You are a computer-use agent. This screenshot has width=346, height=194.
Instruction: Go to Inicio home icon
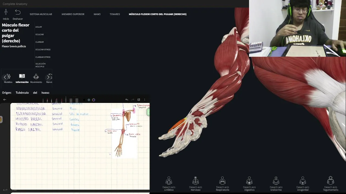click(x=6, y=12)
